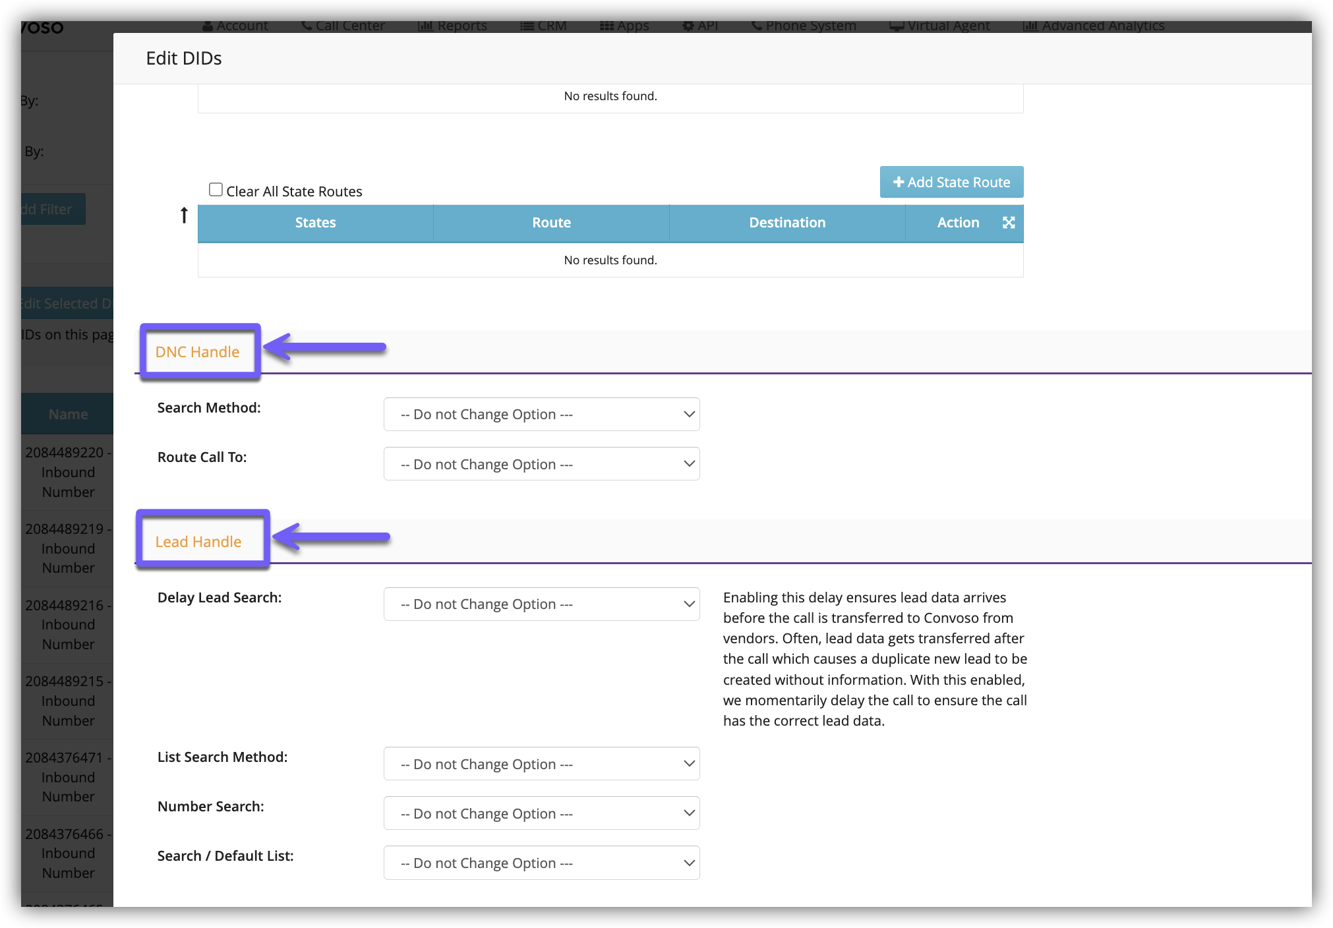The image size is (1333, 928).
Task: Expand the Number Search dropdown
Action: (541, 813)
